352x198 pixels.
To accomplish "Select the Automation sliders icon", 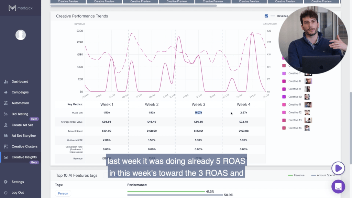I will [x=5, y=103].
